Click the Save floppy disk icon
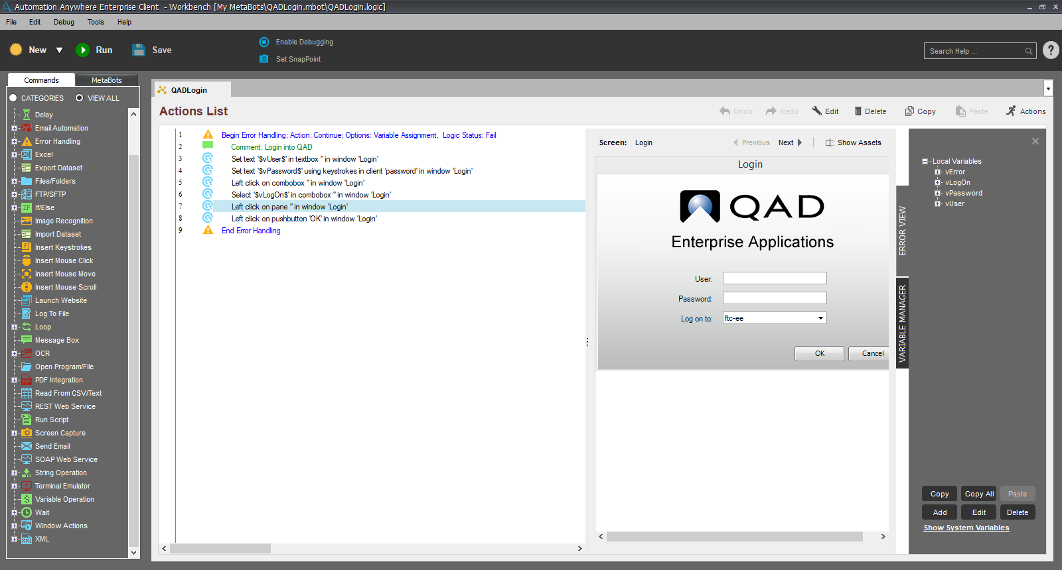The image size is (1062, 570). pos(139,50)
